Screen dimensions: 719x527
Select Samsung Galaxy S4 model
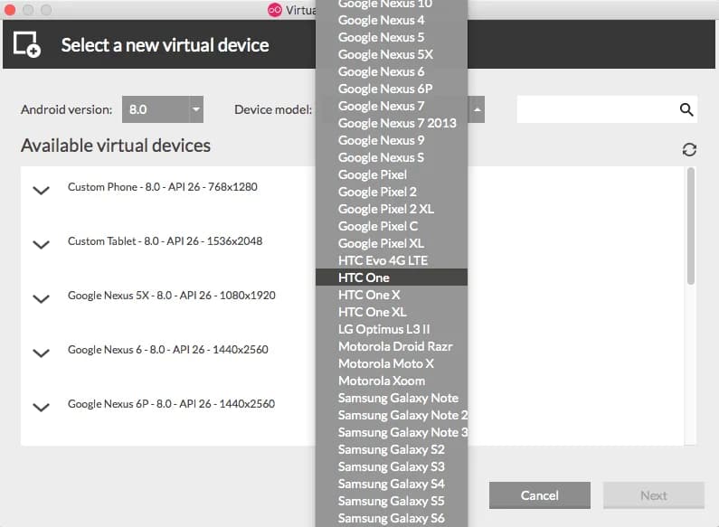(392, 484)
